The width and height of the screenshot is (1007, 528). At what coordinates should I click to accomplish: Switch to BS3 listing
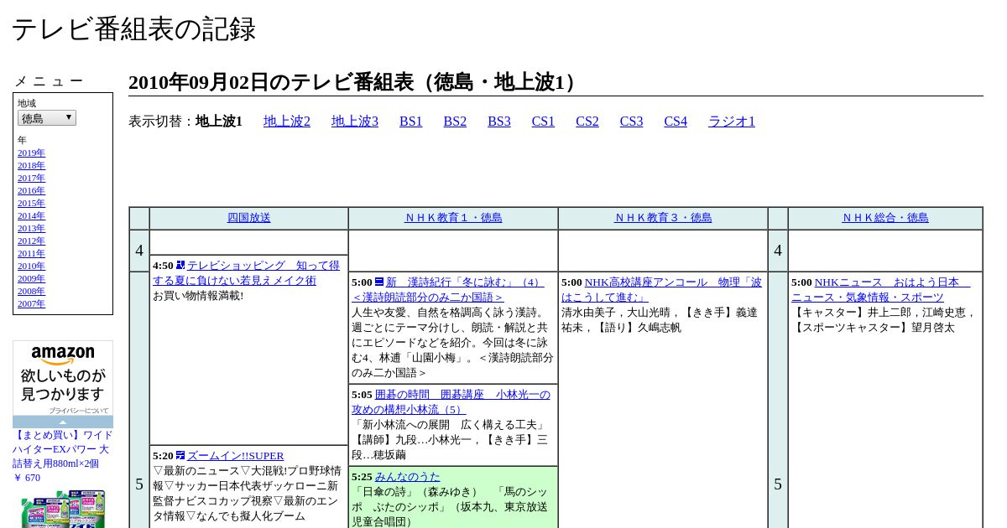click(x=499, y=122)
